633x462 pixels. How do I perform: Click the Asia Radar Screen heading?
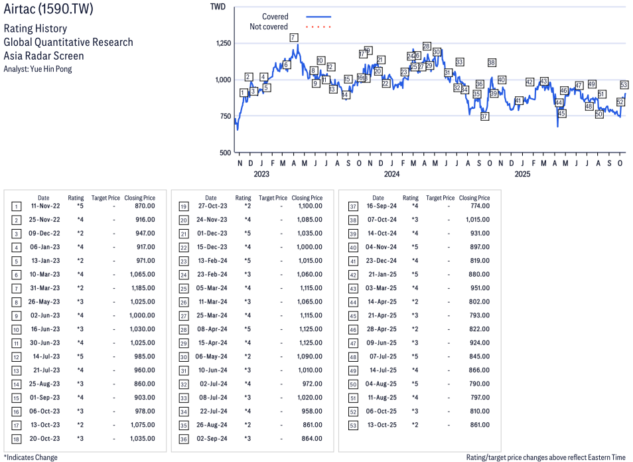44,56
